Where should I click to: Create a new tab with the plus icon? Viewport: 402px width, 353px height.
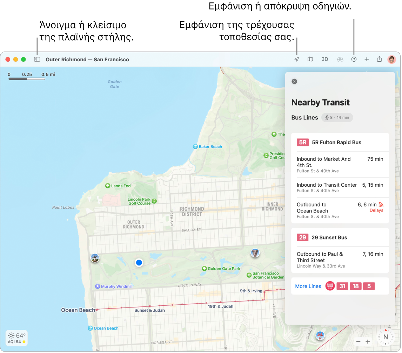click(x=367, y=59)
